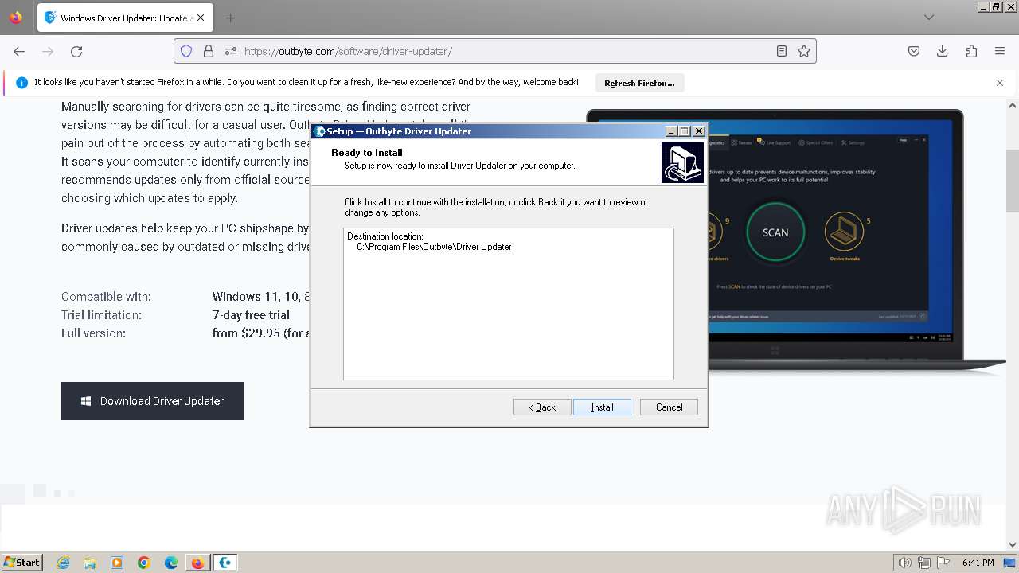Click the network tray icon
Image resolution: width=1019 pixels, height=573 pixels.
[924, 563]
